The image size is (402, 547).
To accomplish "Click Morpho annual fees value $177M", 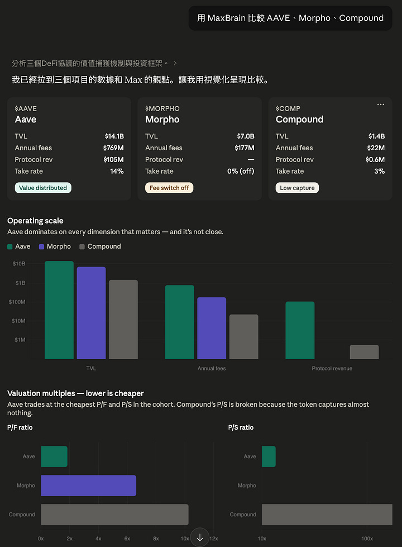I will (245, 148).
